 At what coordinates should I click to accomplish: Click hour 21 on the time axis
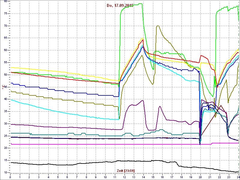tap(210, 177)
